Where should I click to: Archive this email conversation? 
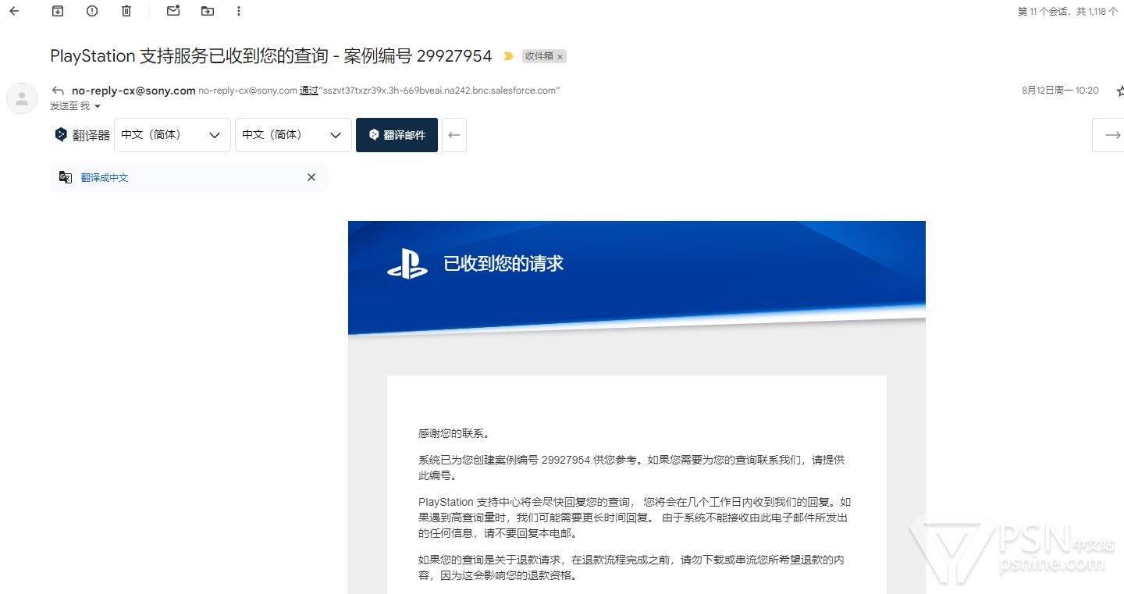(58, 11)
